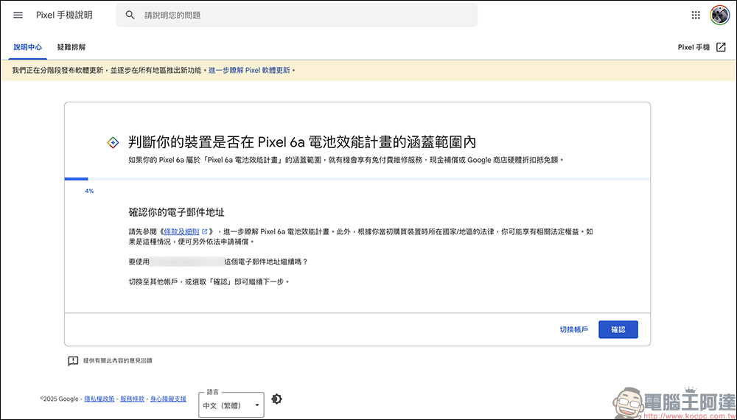Click the 確認你的電子郵件地址 heading
Viewport: 737px width, 420px height.
tap(177, 212)
